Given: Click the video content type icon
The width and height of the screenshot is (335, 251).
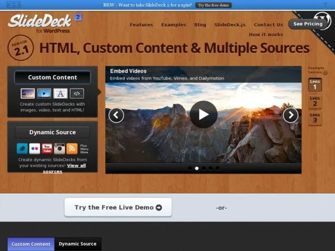Looking at the screenshot, I should point(44,94).
